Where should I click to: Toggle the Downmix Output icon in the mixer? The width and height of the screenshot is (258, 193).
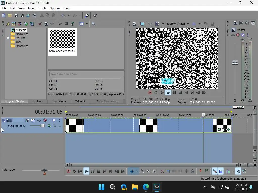241,23
